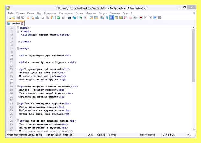Open the Поиск menu
The width and height of the screenshot is (201, 143).
point(31,13)
